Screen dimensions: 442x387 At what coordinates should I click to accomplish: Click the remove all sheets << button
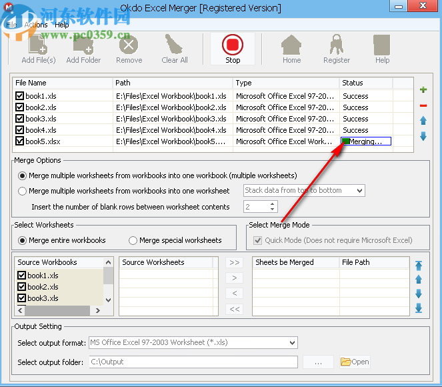234,309
